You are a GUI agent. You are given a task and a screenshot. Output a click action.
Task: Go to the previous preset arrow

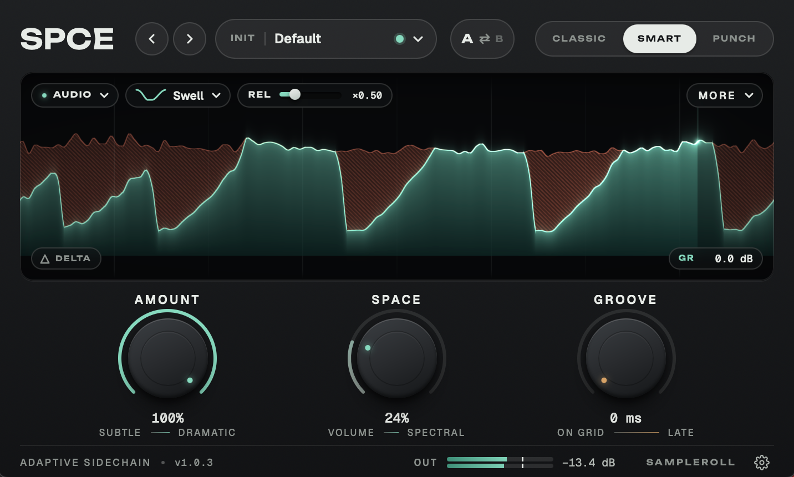[x=152, y=39]
